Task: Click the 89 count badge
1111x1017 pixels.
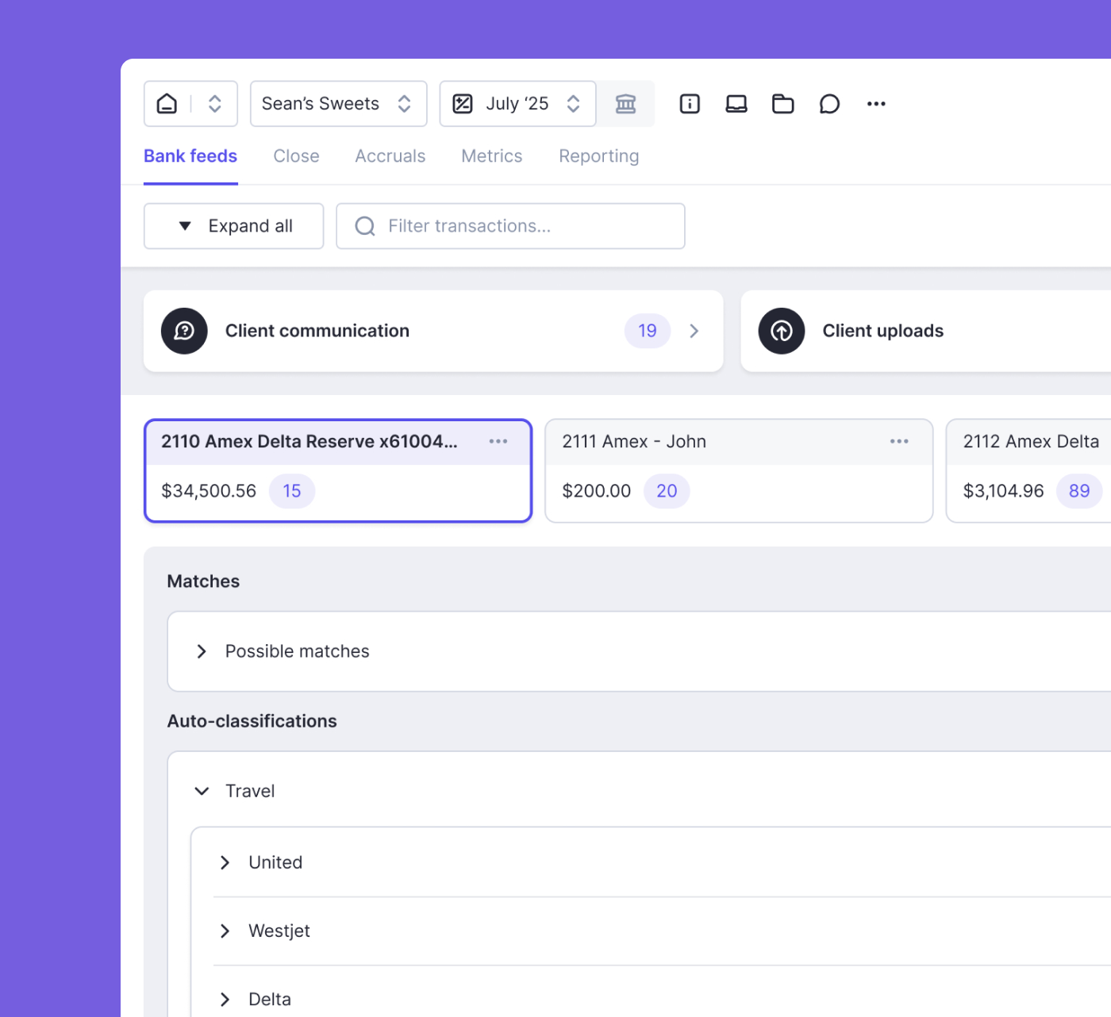Action: (x=1079, y=491)
